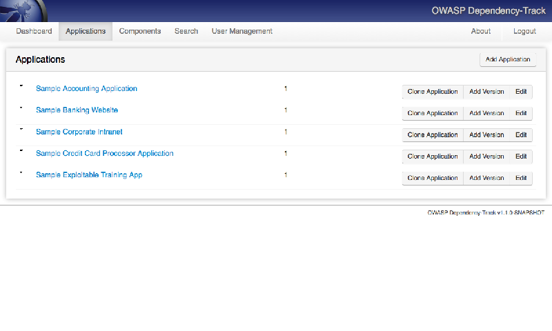The width and height of the screenshot is (552, 331).
Task: Add Version to Sample Exploitable Training App
Action: 486,178
